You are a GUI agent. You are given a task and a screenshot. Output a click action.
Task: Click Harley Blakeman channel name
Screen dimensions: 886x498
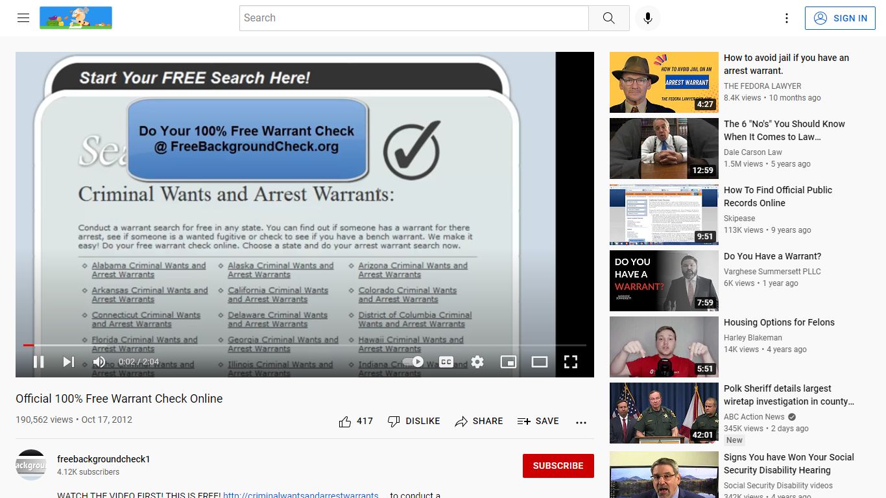[753, 338]
